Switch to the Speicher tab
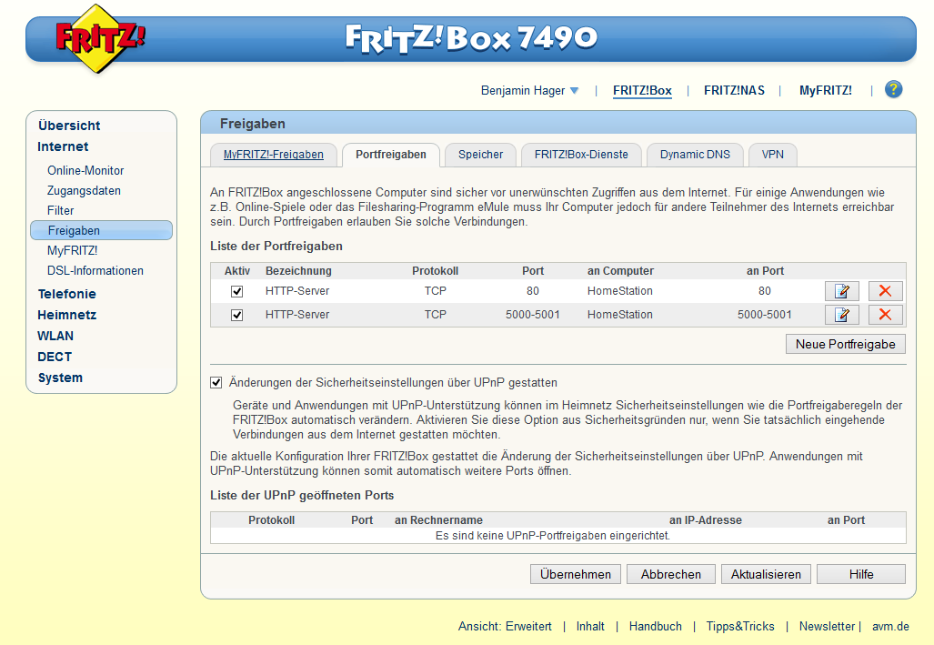 click(481, 155)
